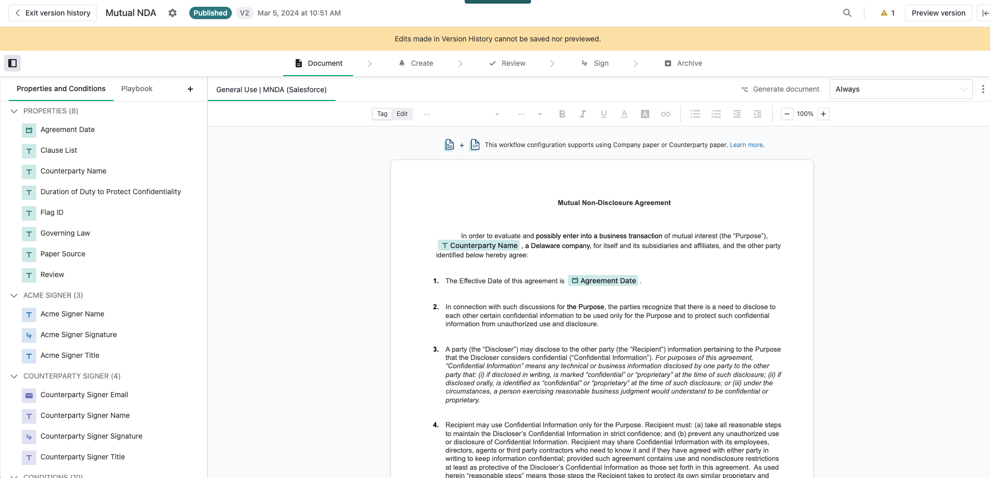Switch editor to Tag mode
This screenshot has height=478, width=990.
(382, 114)
